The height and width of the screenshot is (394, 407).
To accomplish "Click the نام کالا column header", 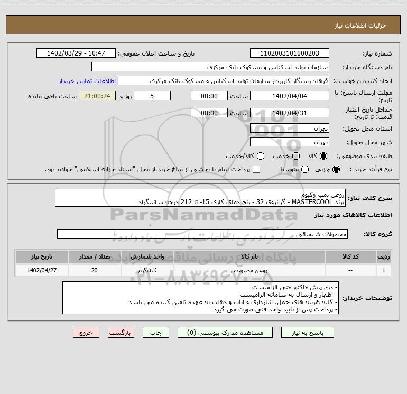I will coord(249,256).
